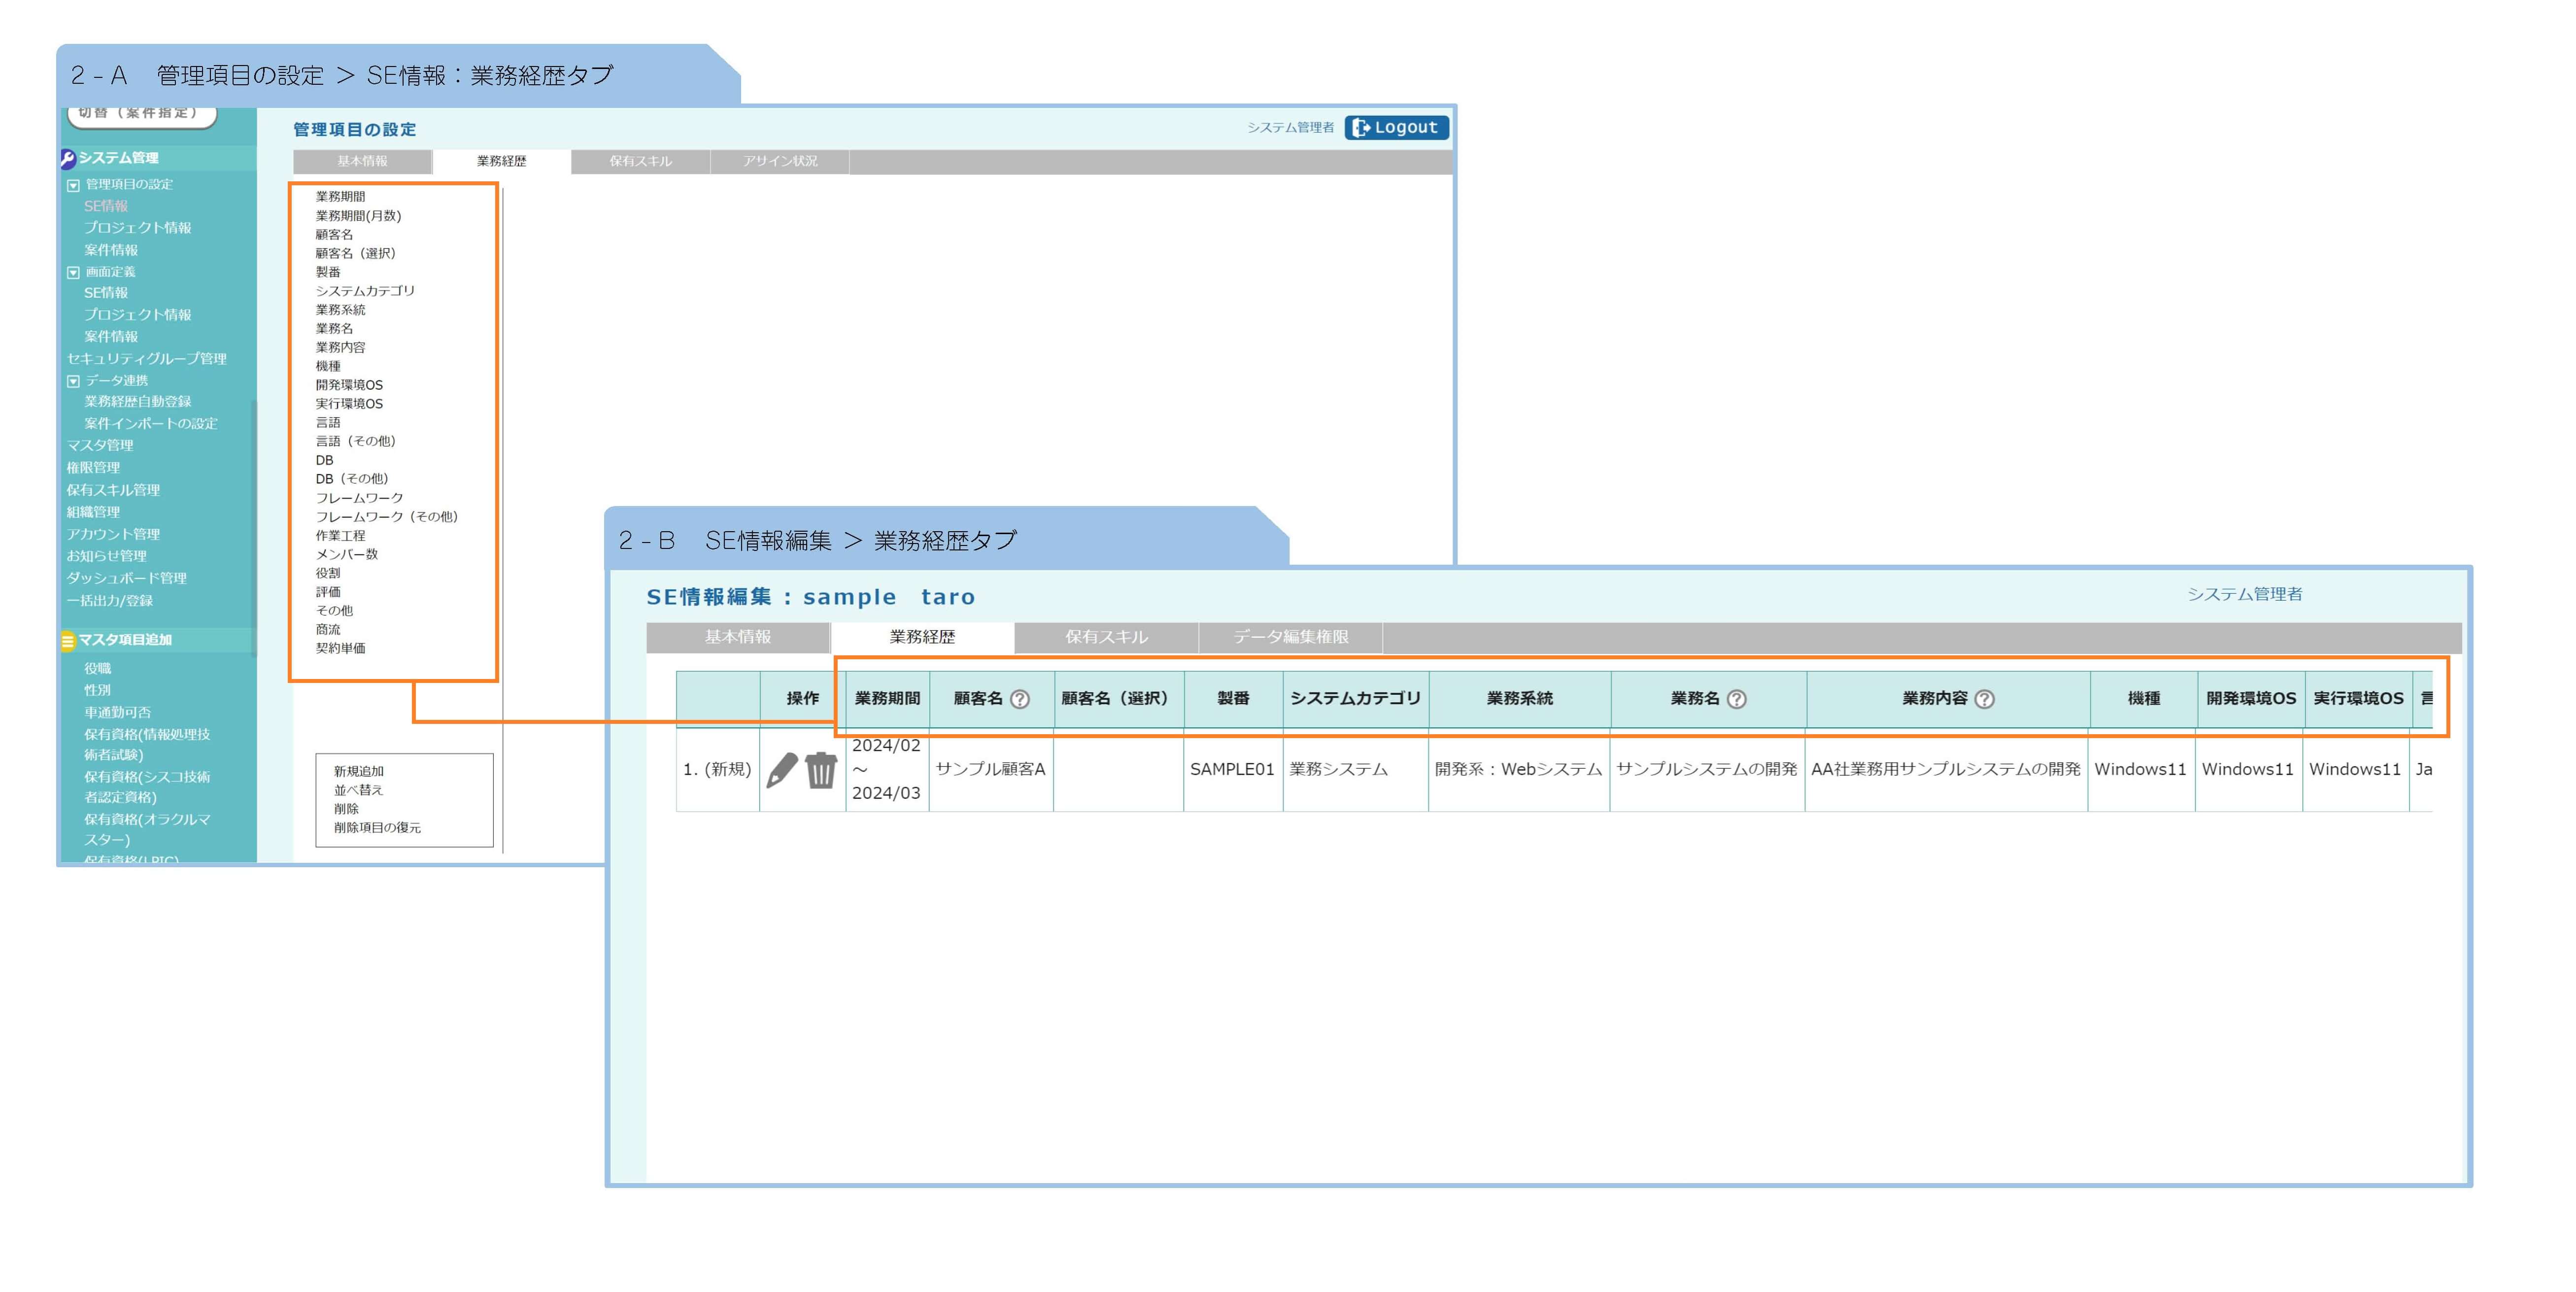The image size is (2576, 1292).
Task: Click help icon next to 顧客名 header
Action: coord(1020,699)
